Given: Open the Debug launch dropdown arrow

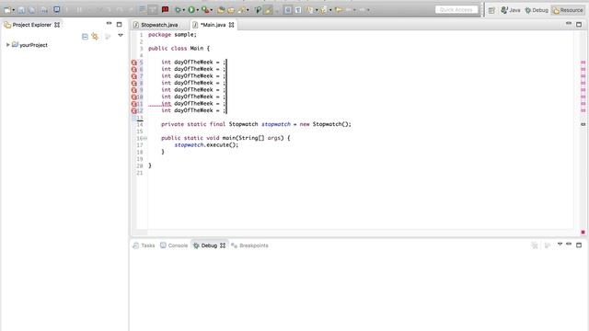Looking at the screenshot, I should click(184, 10).
